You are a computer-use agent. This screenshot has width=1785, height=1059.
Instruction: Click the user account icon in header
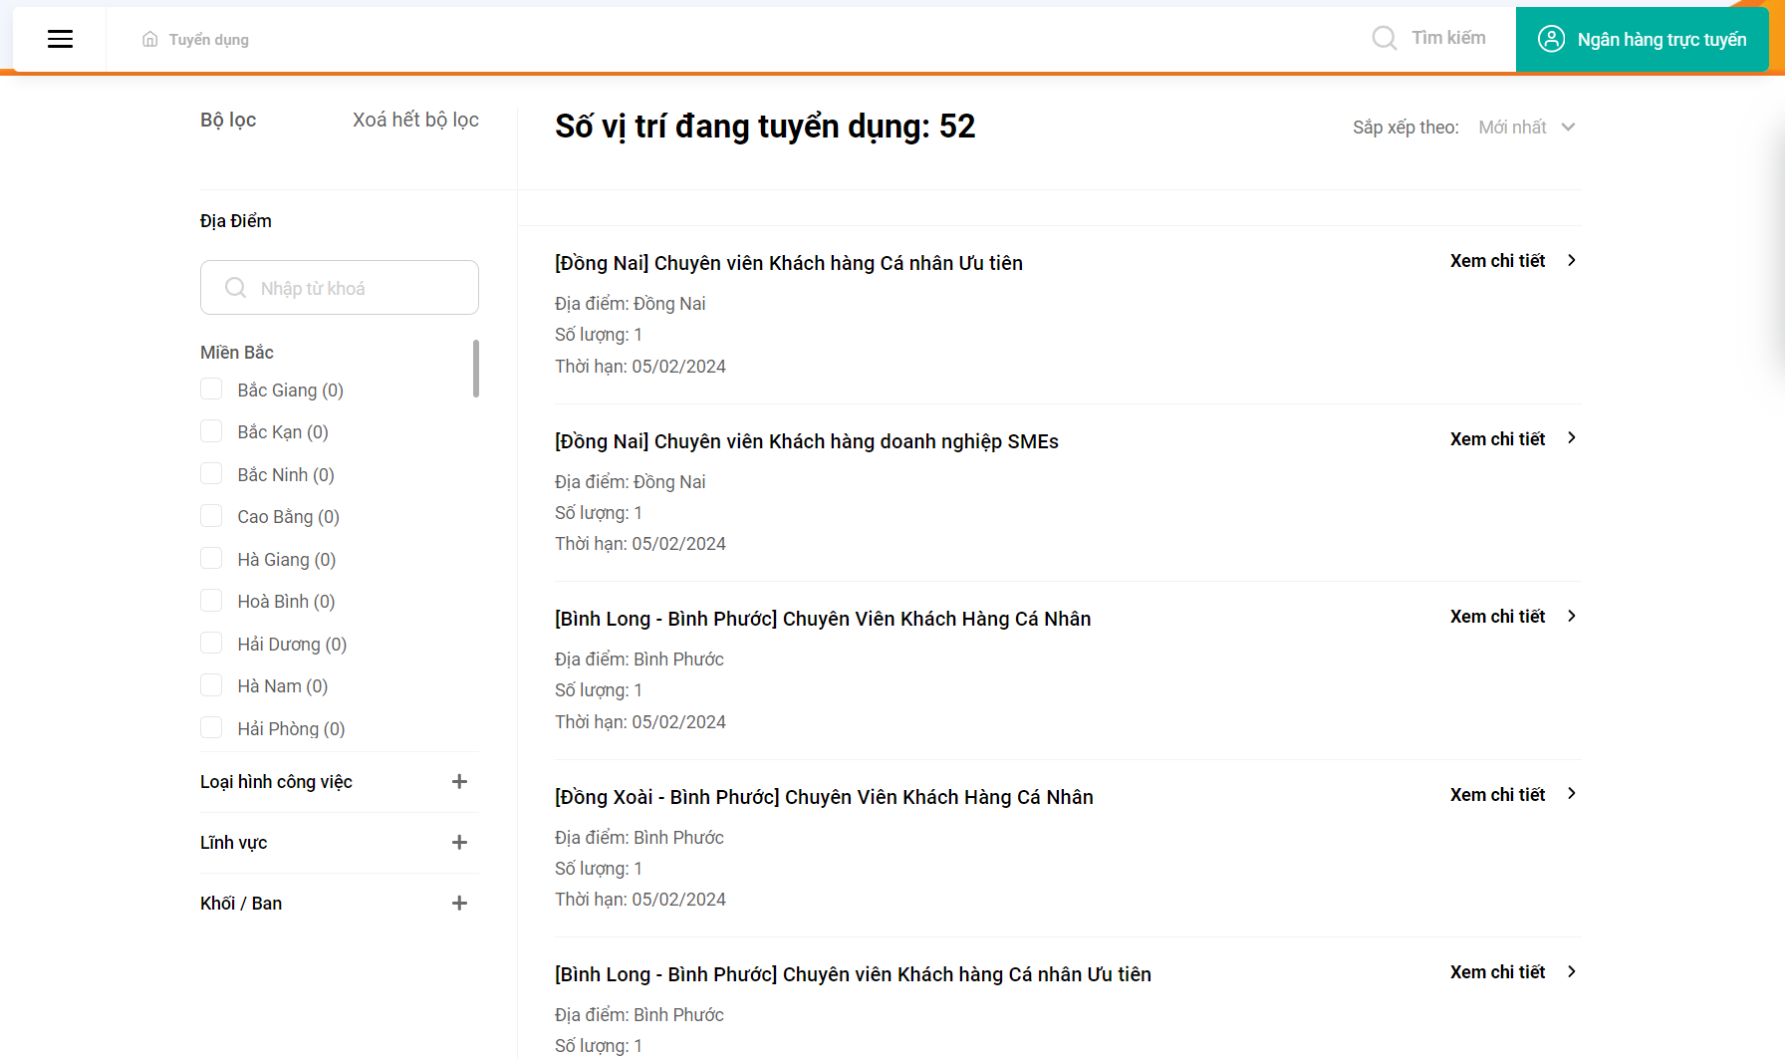pos(1551,39)
